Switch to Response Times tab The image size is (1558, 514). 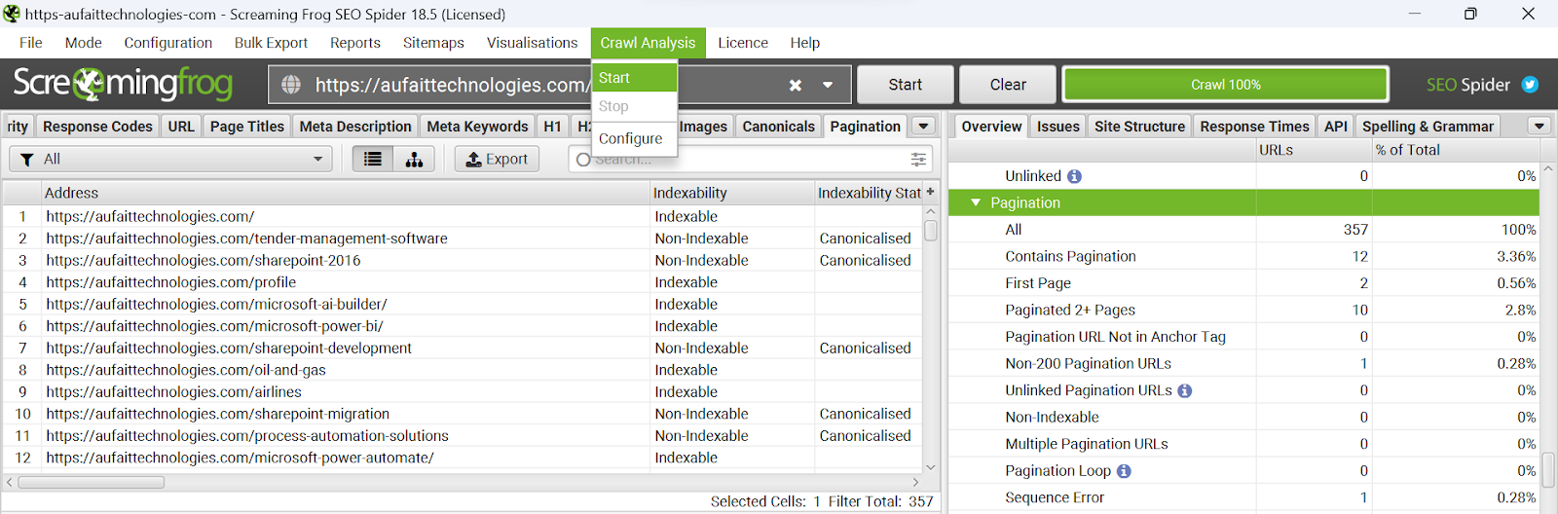(1255, 127)
